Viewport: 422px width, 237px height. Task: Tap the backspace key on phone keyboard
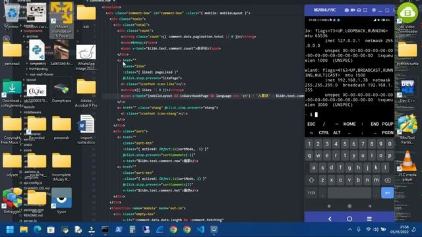point(387,180)
